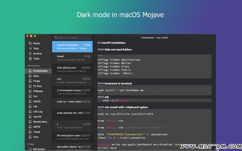Open the 'file descriptors open' note

(72, 137)
